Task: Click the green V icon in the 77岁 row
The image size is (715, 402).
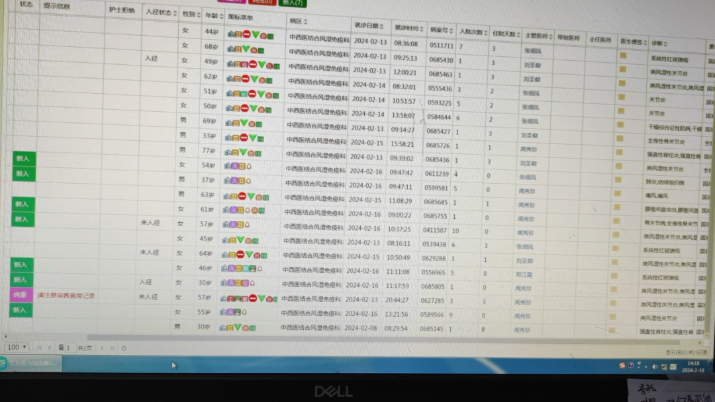Action: [243, 152]
